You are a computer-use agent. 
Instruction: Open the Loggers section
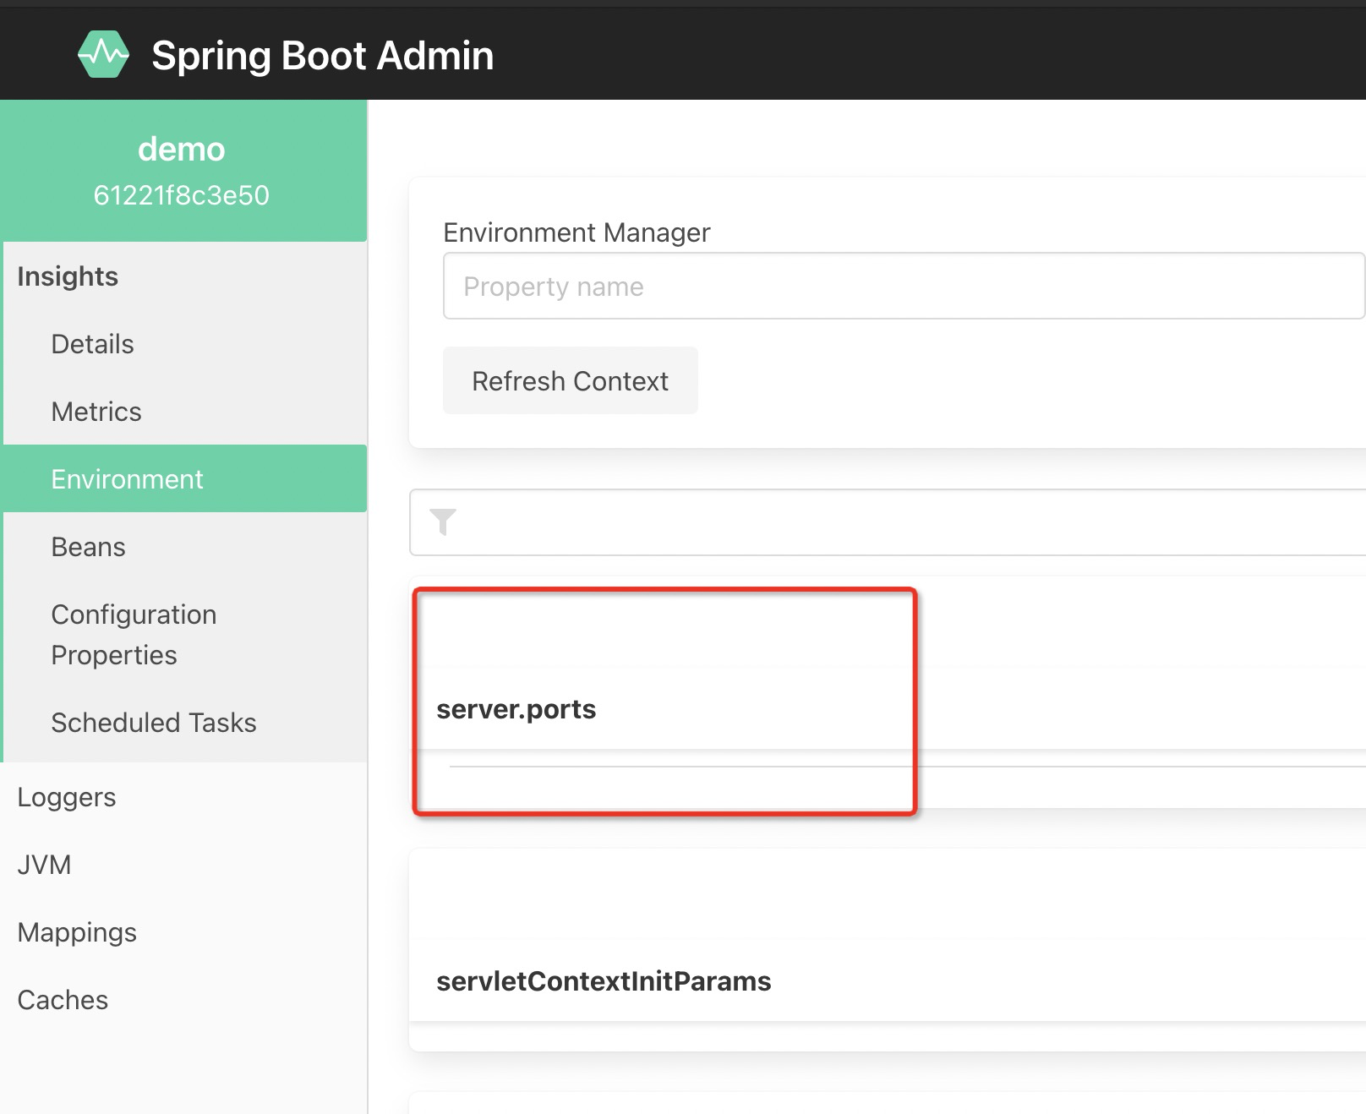66,796
